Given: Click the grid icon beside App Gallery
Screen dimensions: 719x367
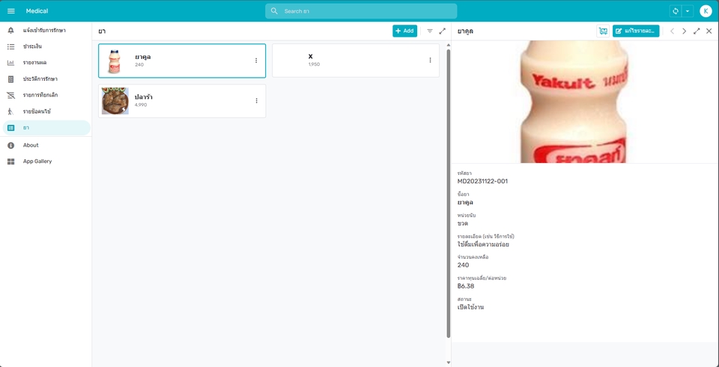Looking at the screenshot, I should 11,161.
